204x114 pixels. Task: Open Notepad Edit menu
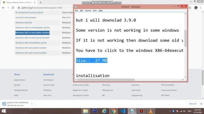click(82, 10)
